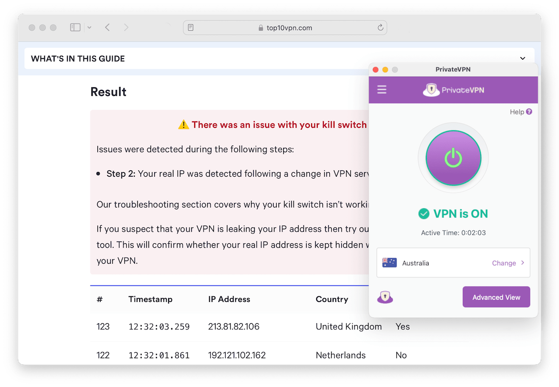Click the reader view icon in address bar

coord(191,27)
